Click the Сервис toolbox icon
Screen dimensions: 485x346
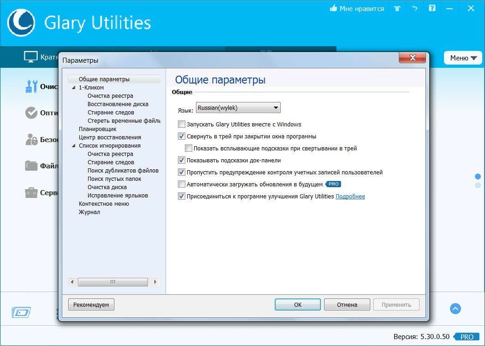click(x=31, y=192)
